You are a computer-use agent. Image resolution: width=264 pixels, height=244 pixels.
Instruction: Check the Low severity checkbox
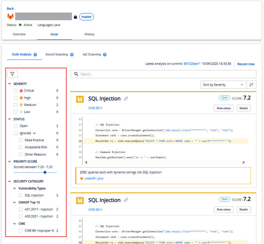16,112
